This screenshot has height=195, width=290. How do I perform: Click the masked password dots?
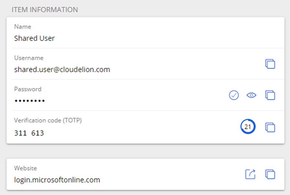click(30, 101)
